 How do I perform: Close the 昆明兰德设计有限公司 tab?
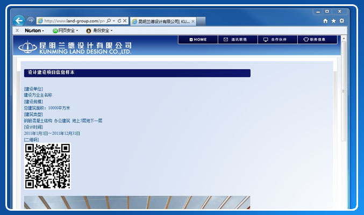193,21
